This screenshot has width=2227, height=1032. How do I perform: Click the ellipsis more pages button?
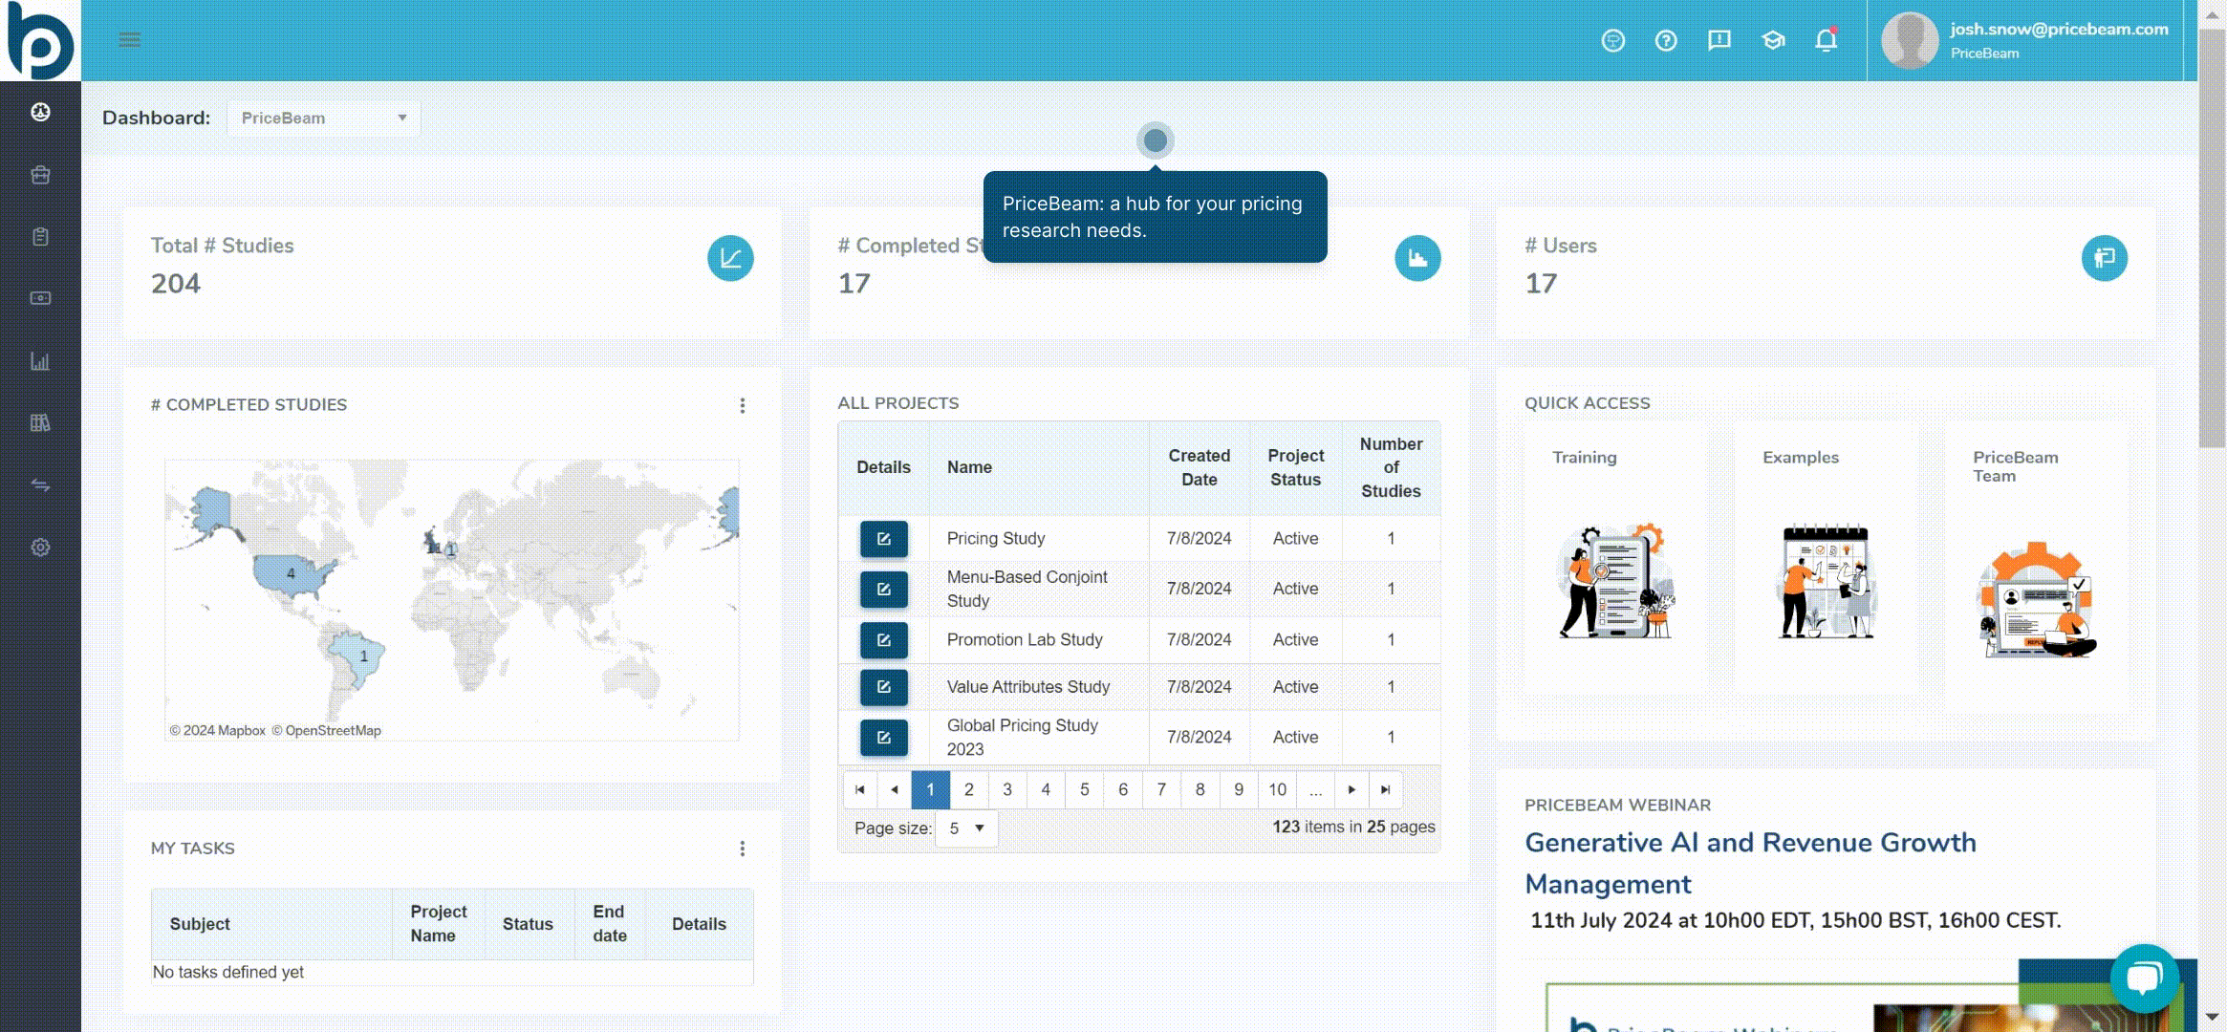click(1315, 790)
